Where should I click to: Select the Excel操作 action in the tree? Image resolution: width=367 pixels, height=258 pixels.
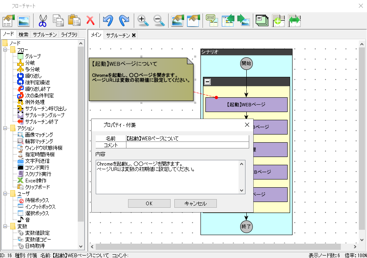[x=36, y=181]
